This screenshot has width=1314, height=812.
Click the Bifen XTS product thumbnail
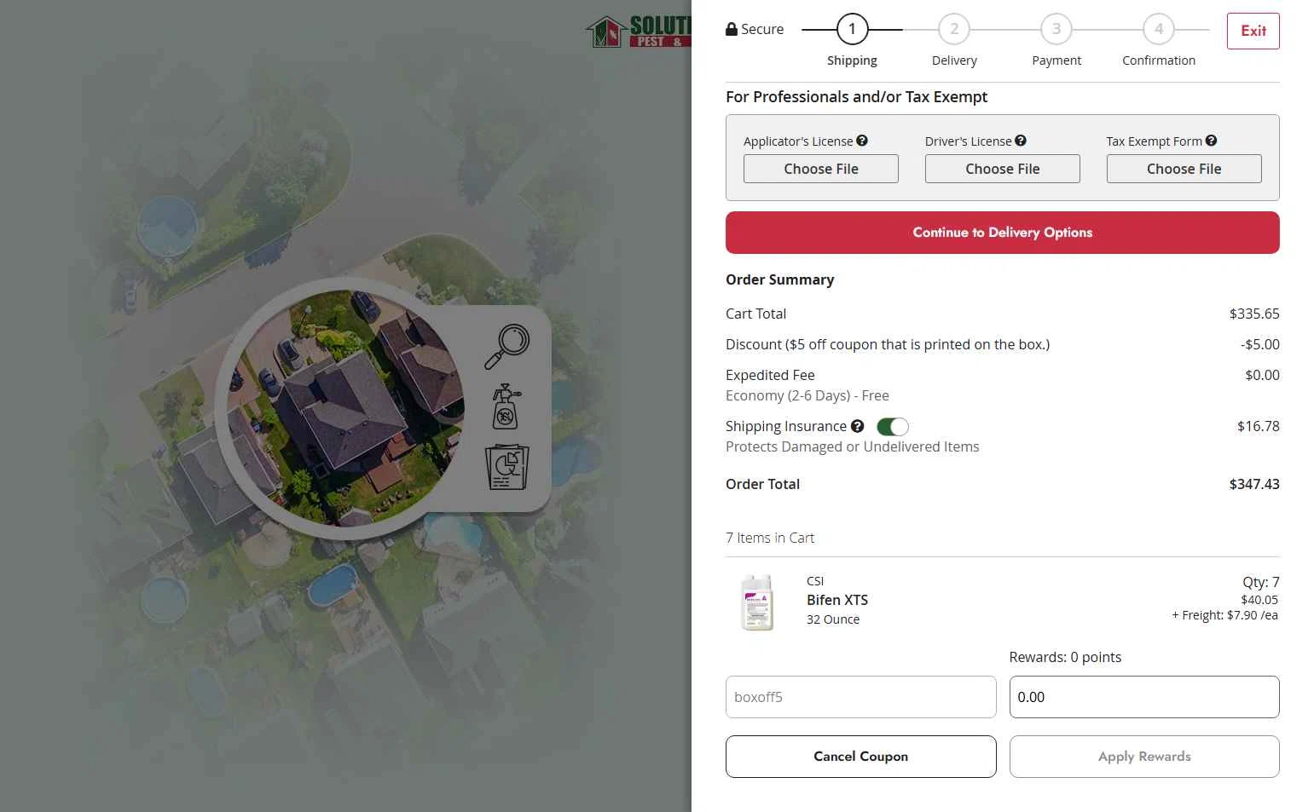[x=757, y=602]
